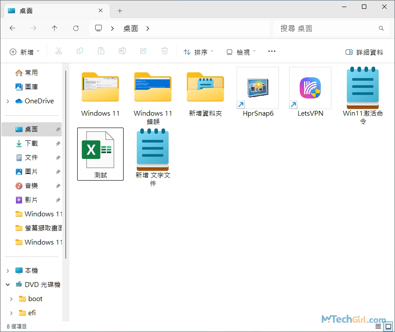The height and width of the screenshot is (332, 395).
Task: Click the Share icon in the toolbar
Action: 143,51
